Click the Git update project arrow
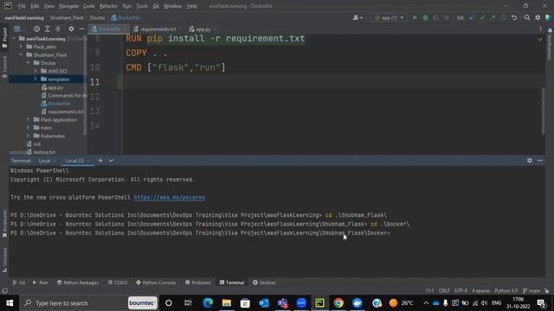Viewport: 554px width, 311px height. tap(471, 17)
